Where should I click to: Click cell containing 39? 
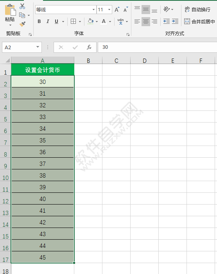[x=43, y=187]
